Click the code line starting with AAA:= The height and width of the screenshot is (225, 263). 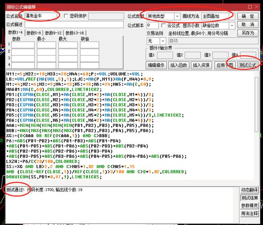coord(80,125)
